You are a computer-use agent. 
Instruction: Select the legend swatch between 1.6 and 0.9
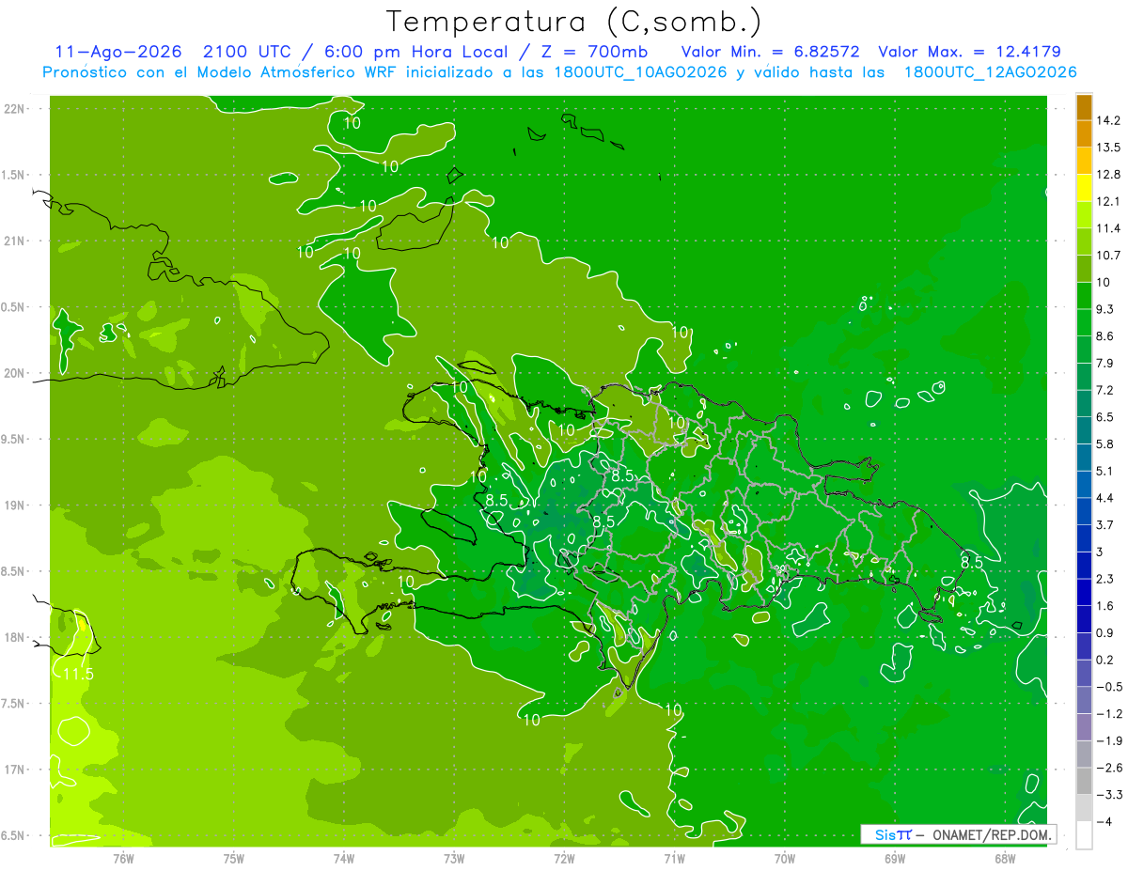pos(1084,619)
